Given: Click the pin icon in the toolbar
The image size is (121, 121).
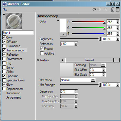Looking at the screenshot, I should (5, 9).
